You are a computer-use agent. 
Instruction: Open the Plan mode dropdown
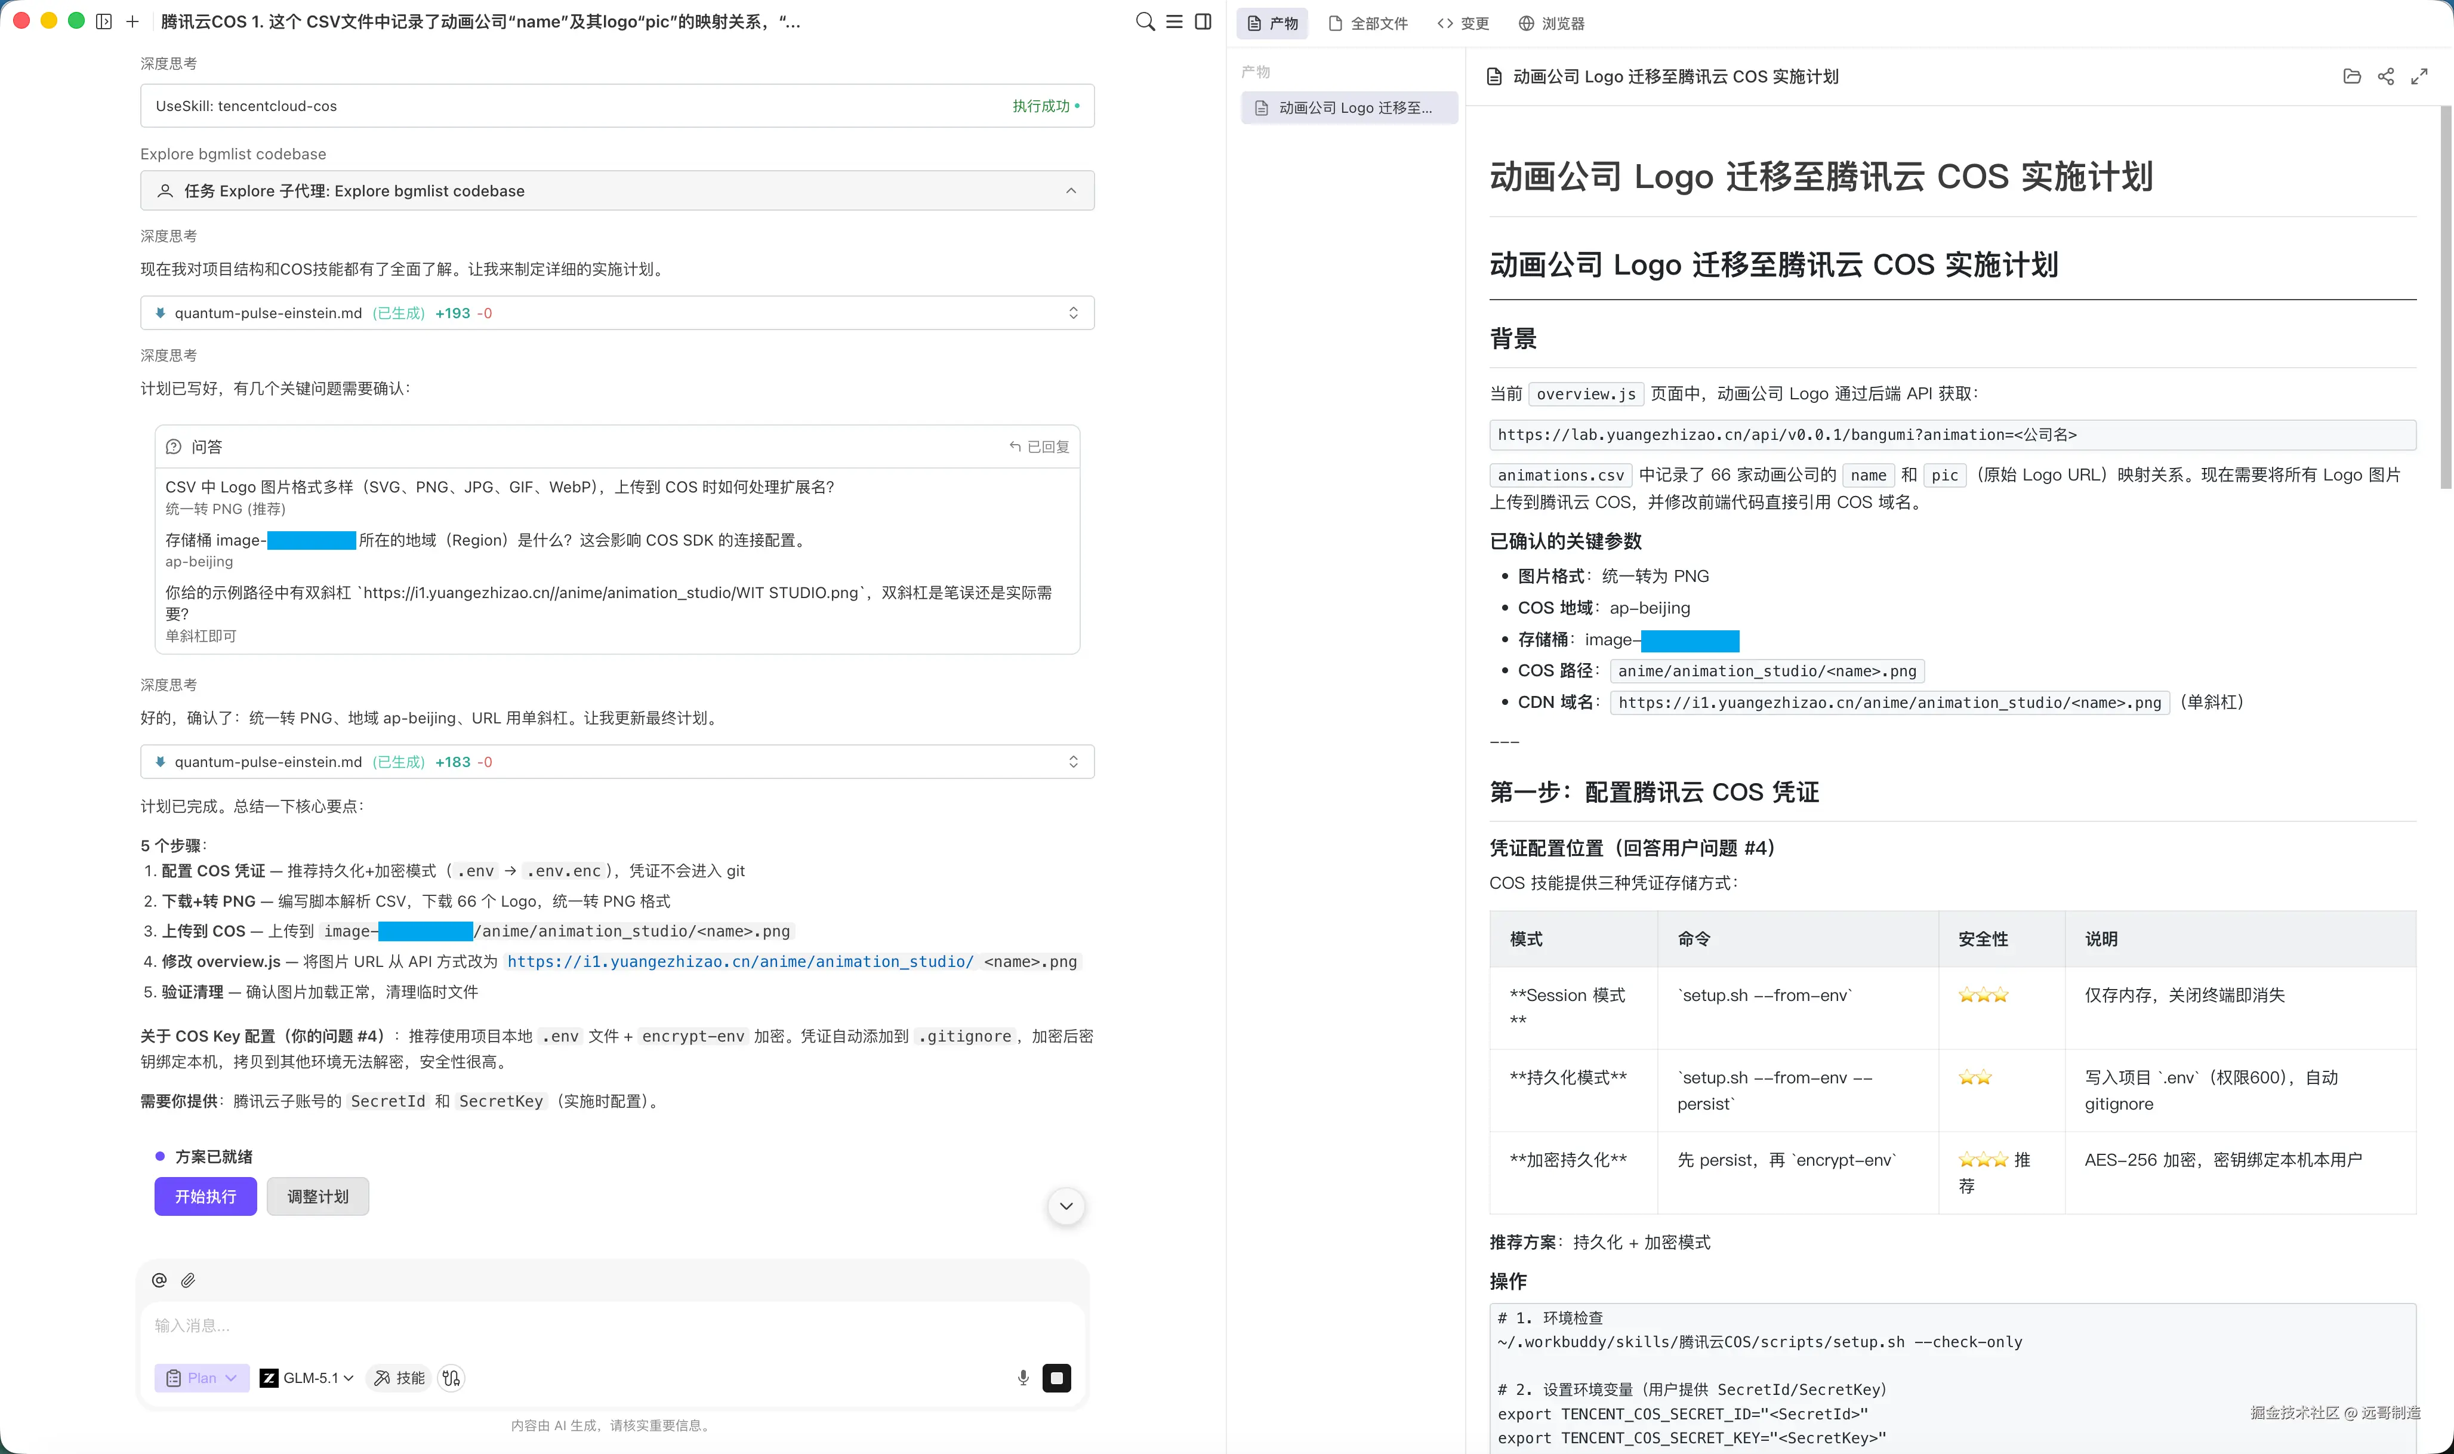(202, 1379)
